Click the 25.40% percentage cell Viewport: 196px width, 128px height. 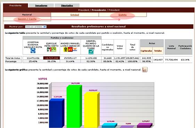(x=33, y=61)
